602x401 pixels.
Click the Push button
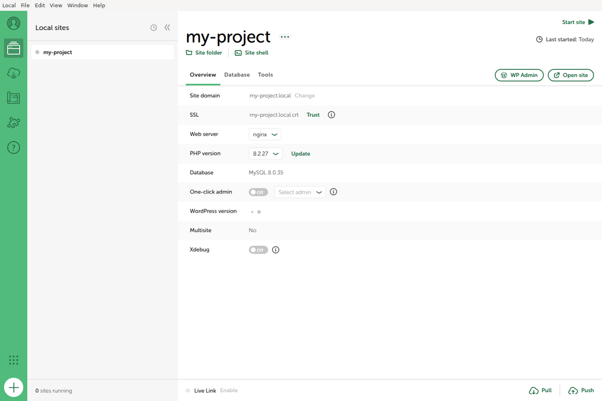click(x=581, y=390)
